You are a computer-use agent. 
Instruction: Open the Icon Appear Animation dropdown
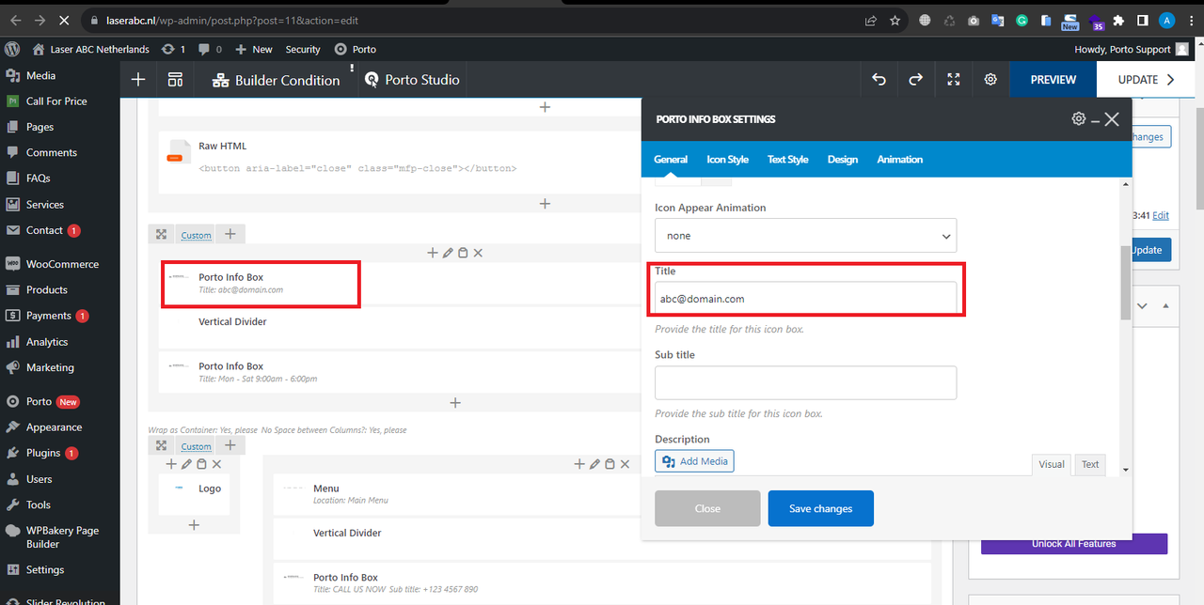[x=806, y=236]
